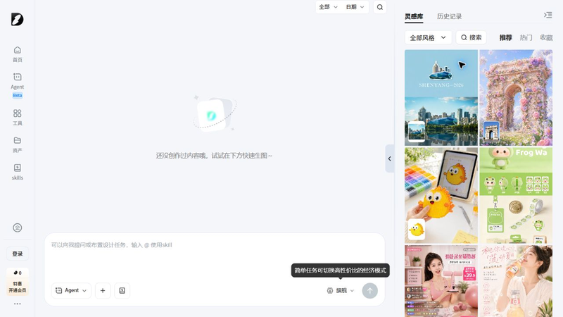Click the app logo at top left
This screenshot has width=563, height=317.
pyautogui.click(x=17, y=19)
